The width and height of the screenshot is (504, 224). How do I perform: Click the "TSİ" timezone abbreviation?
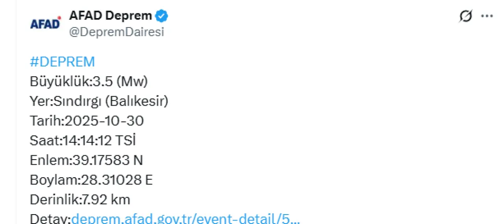pyautogui.click(x=126, y=141)
